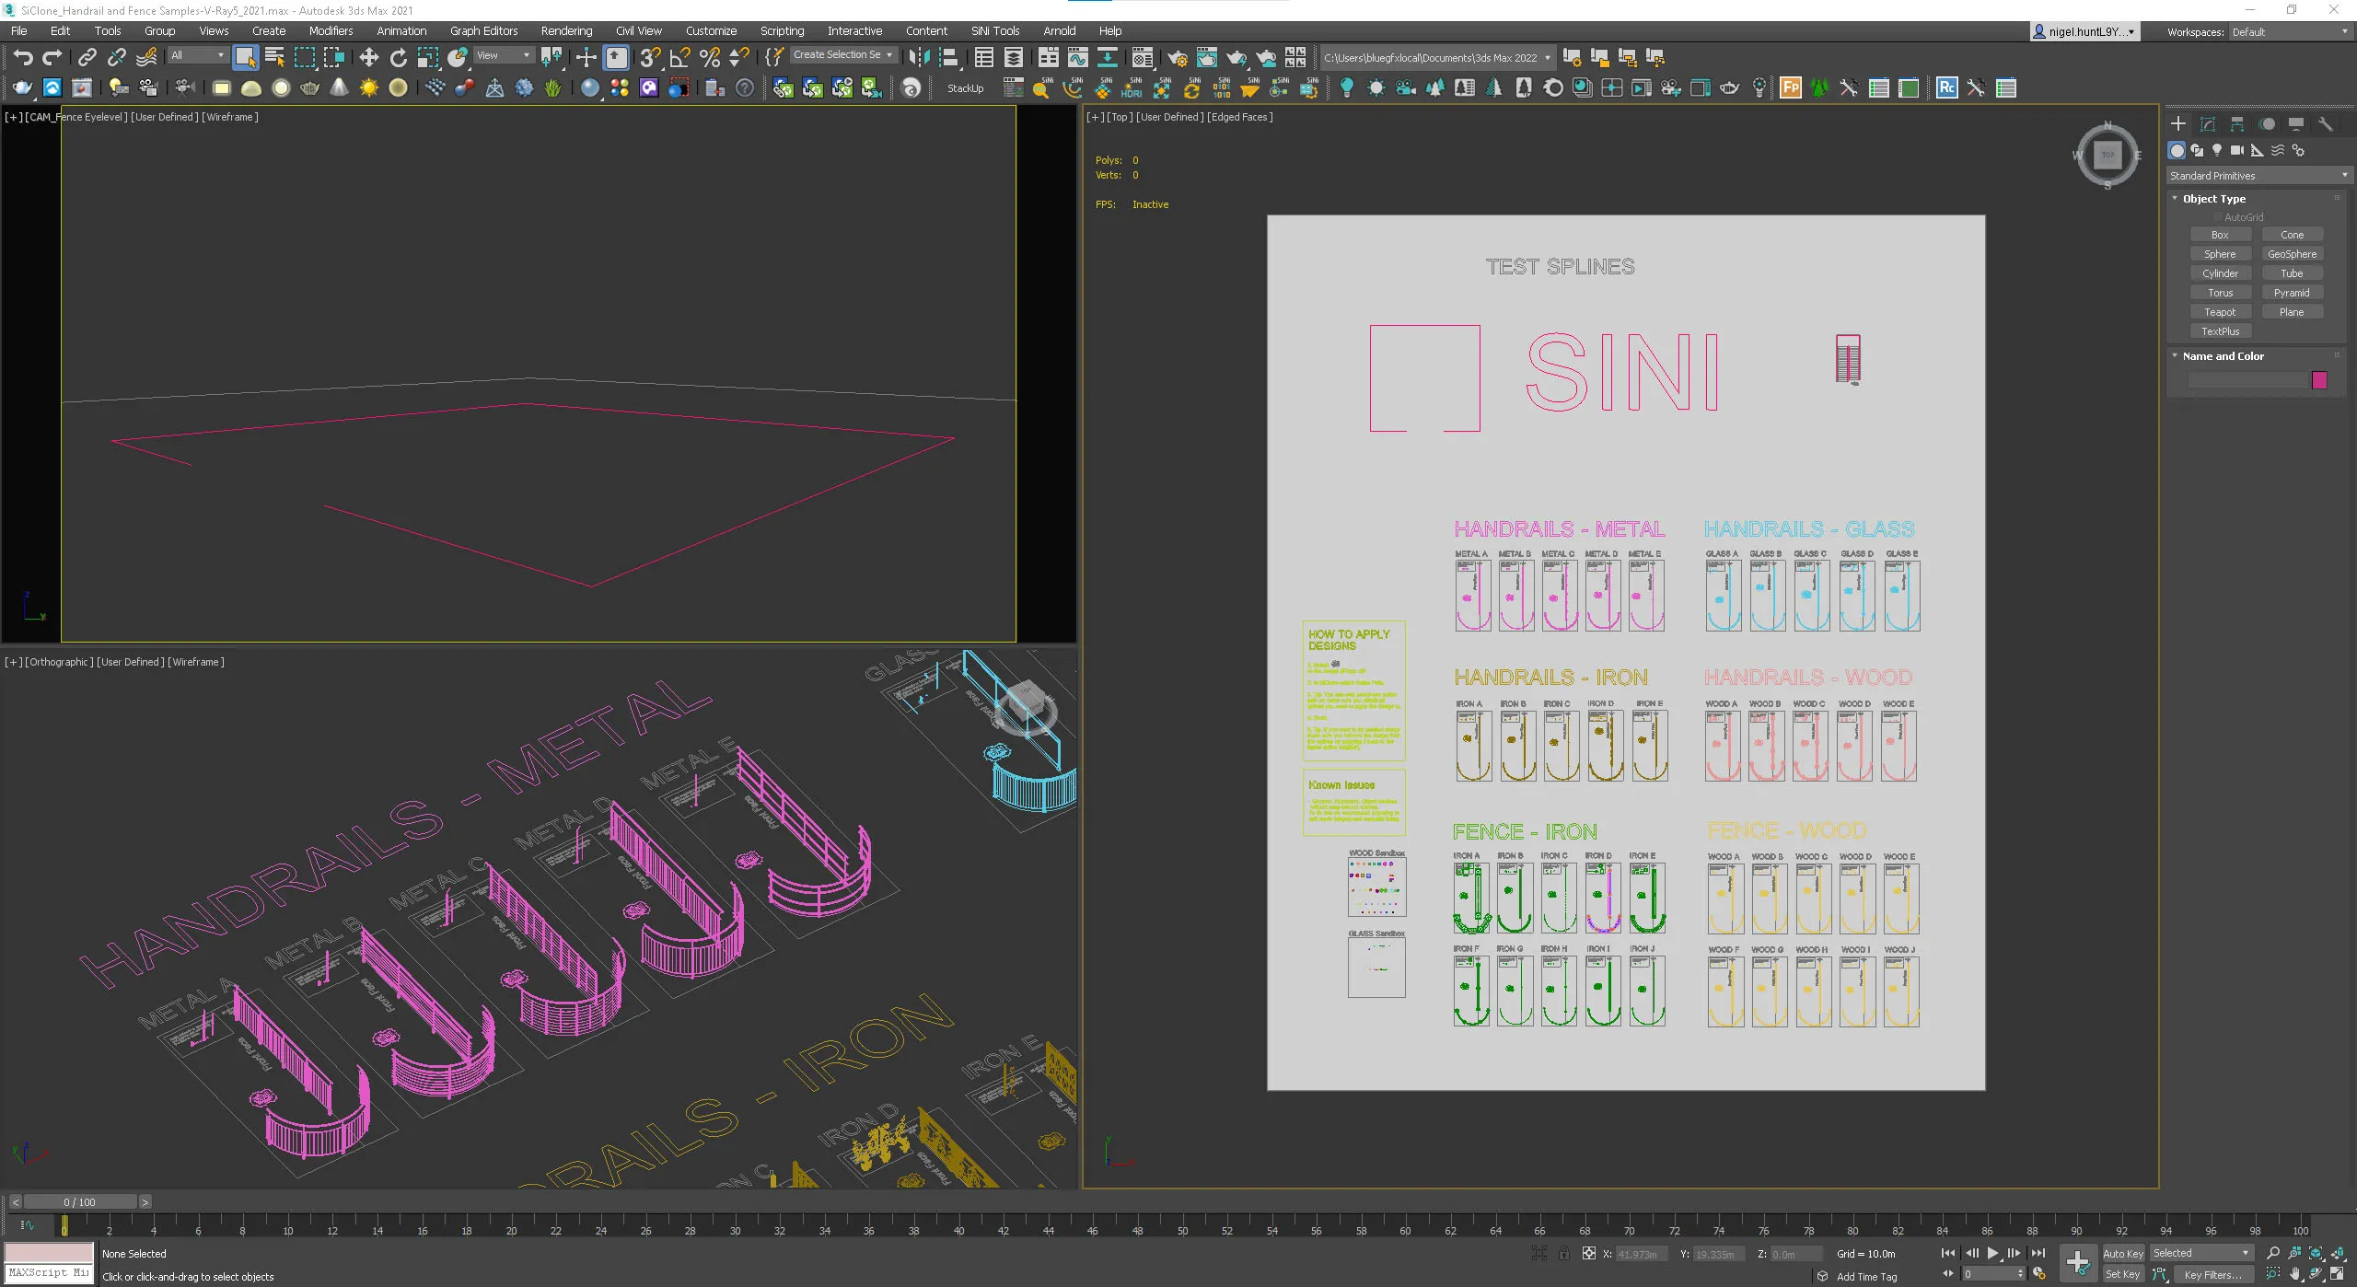Toggle the Set Key mode button

[x=2123, y=1274]
